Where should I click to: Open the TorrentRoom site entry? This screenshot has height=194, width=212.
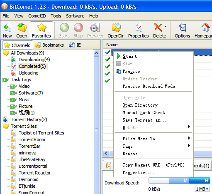coord(32,139)
